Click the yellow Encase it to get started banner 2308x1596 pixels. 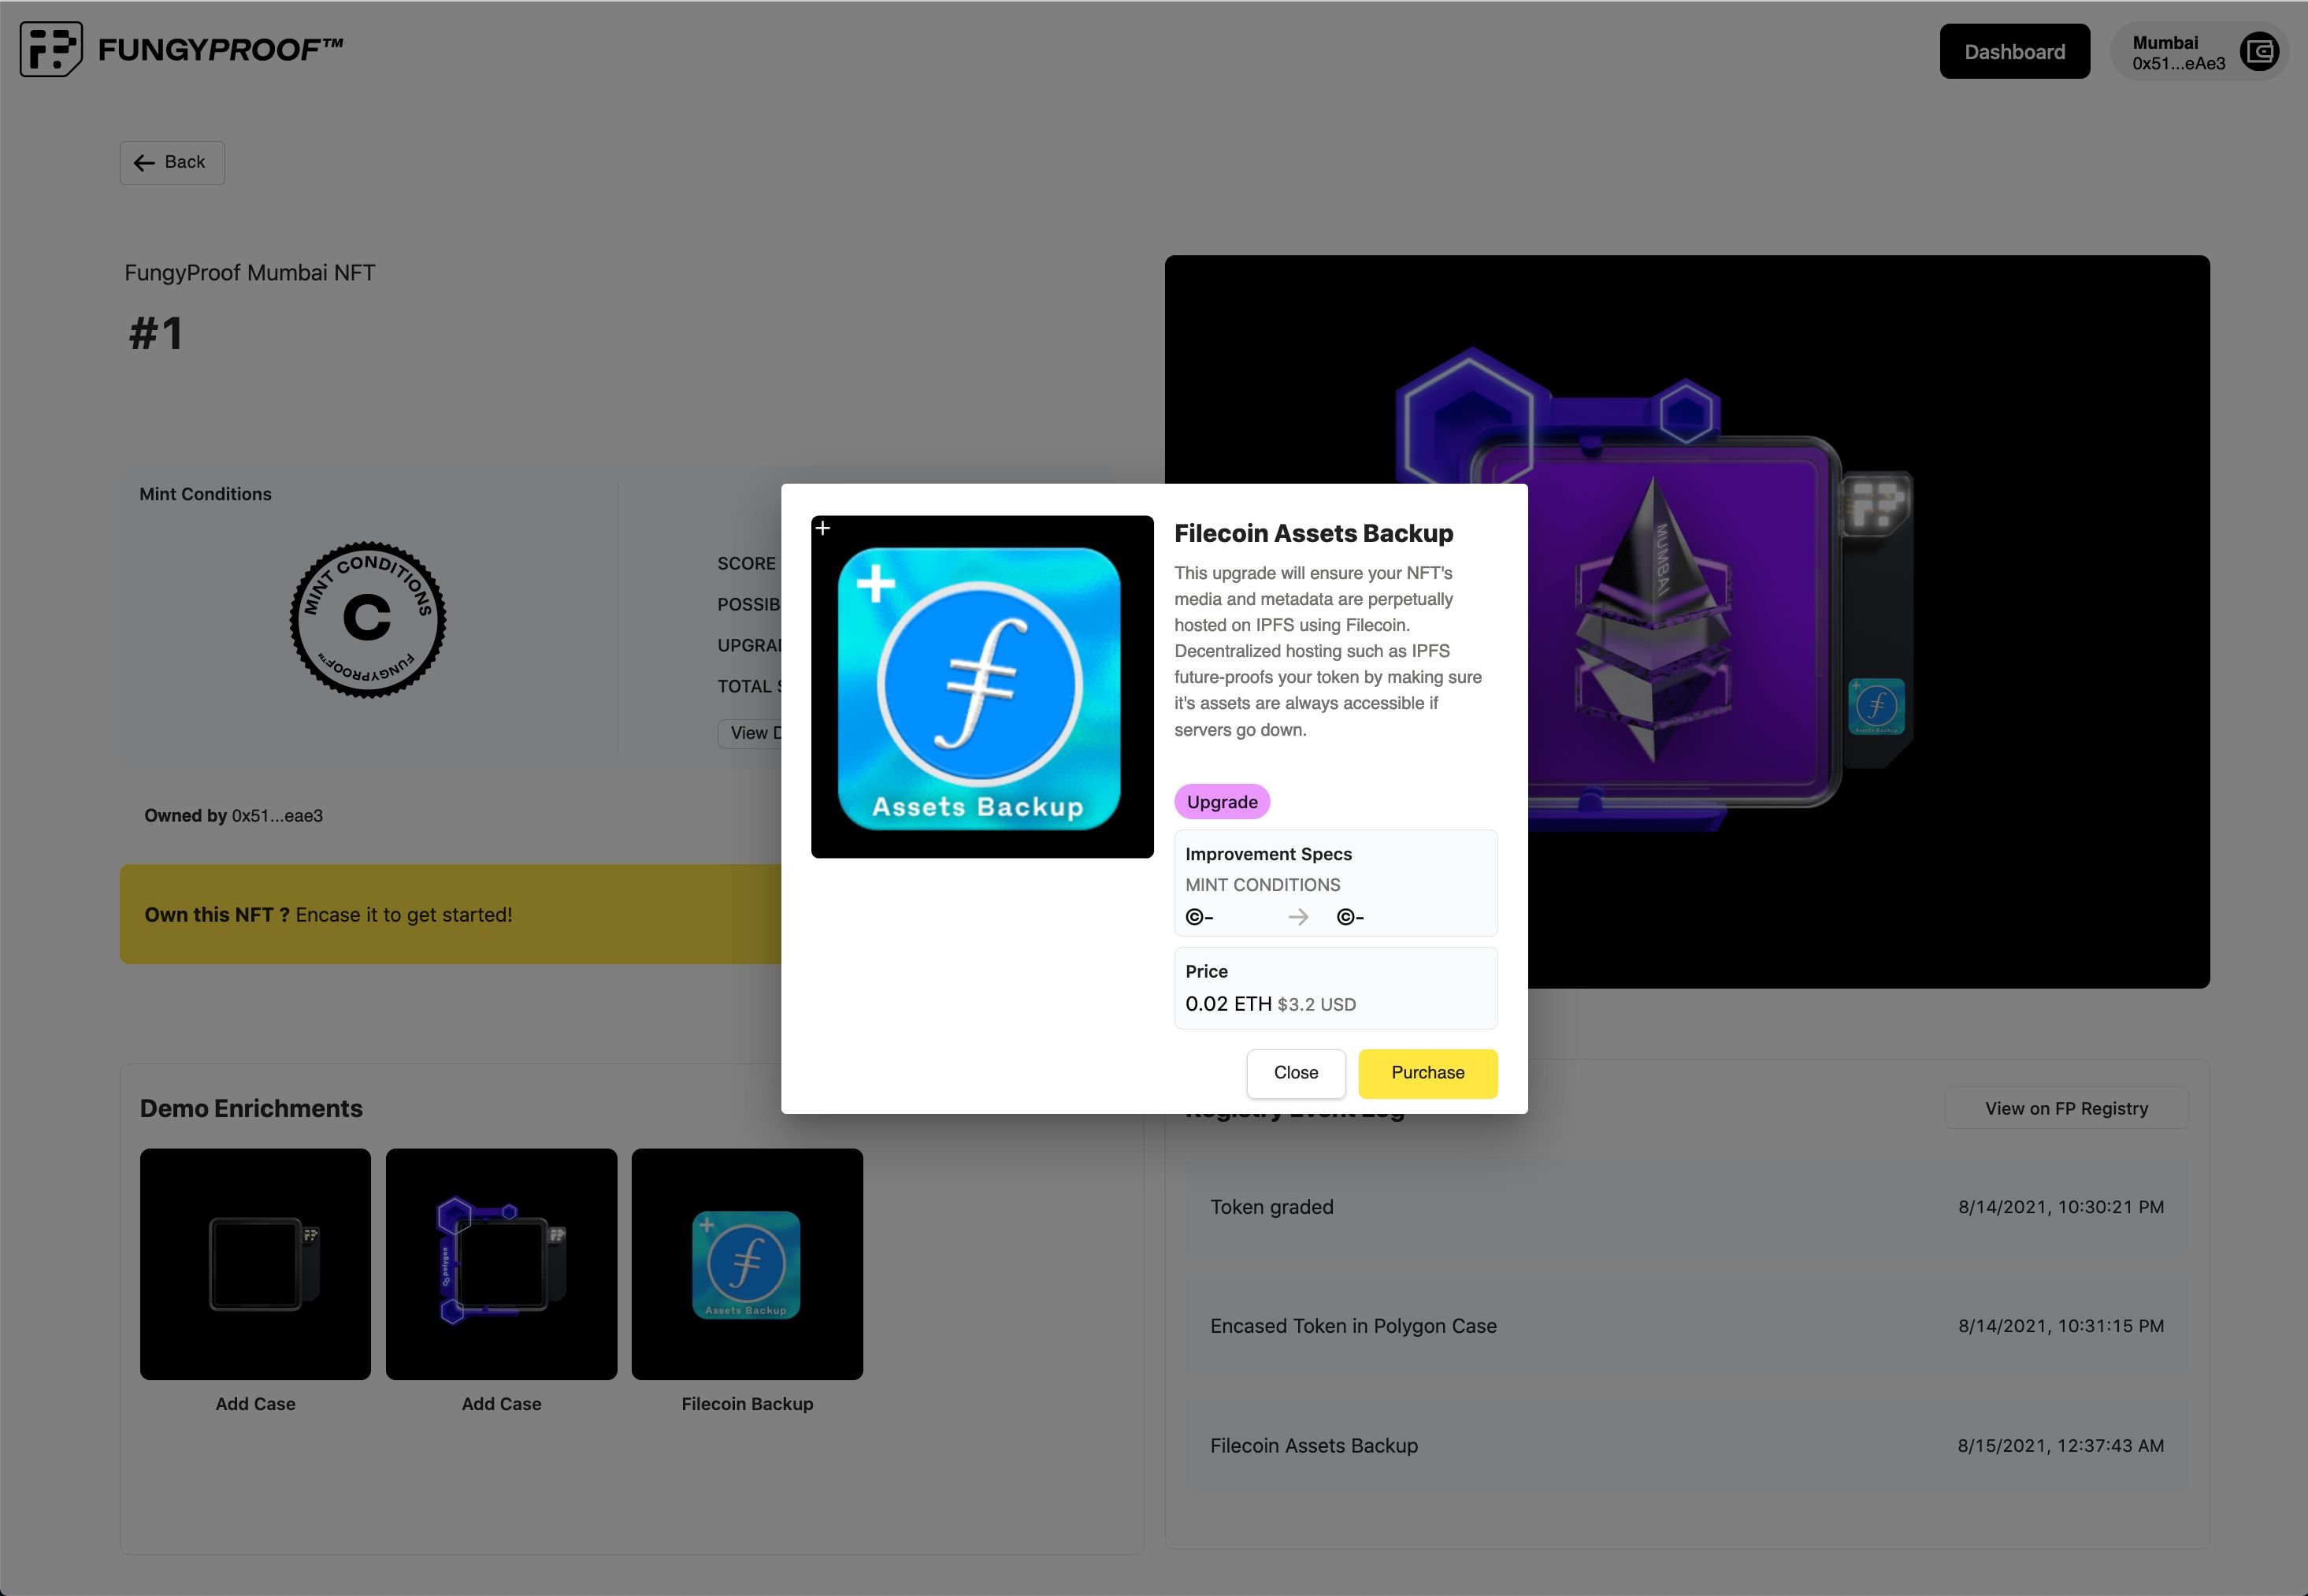coord(450,914)
